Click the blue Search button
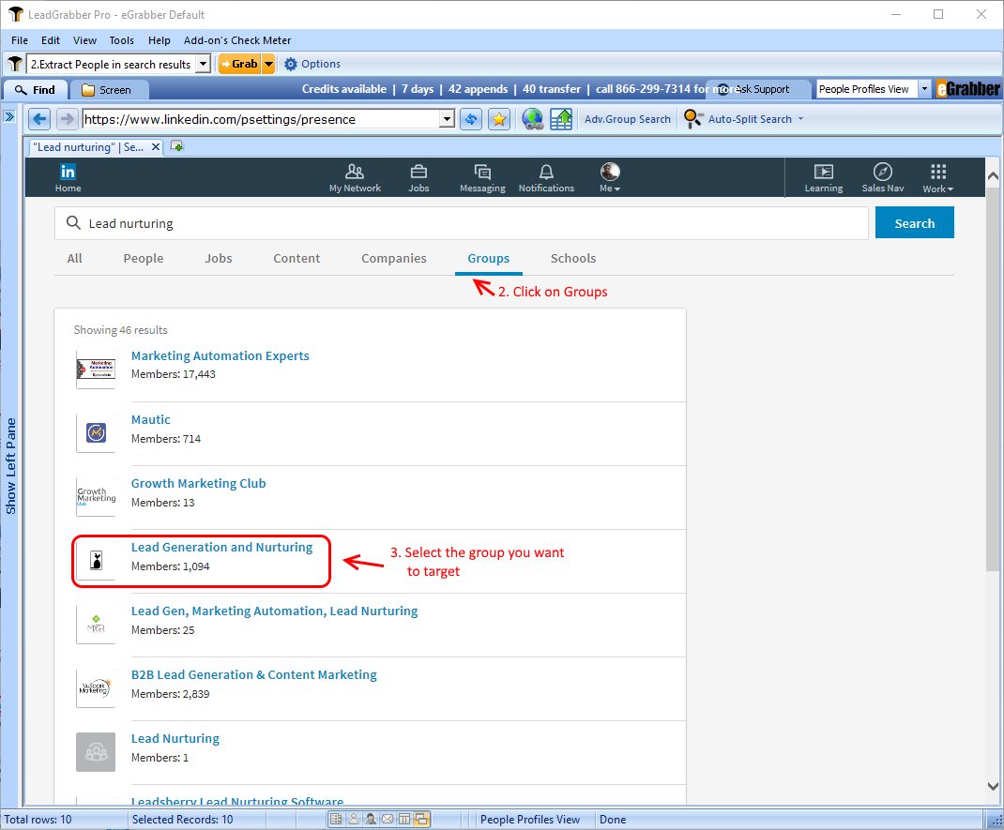The image size is (1004, 830). (x=914, y=222)
